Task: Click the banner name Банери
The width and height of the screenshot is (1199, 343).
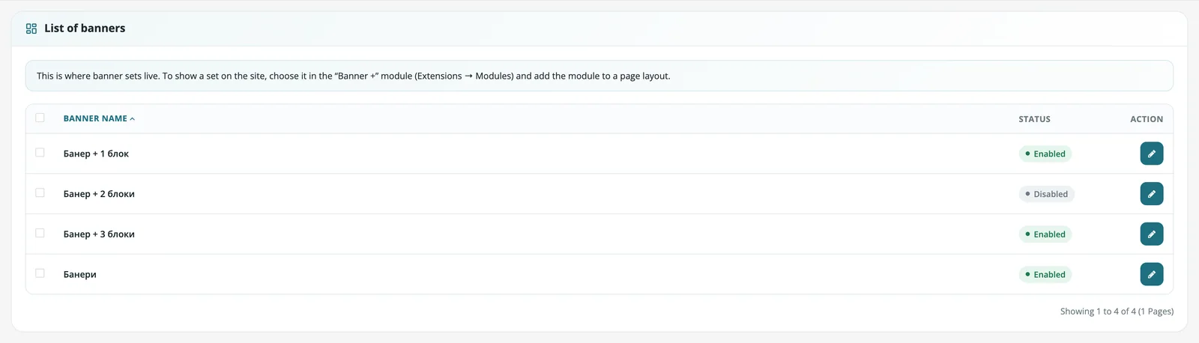Action: (x=80, y=275)
